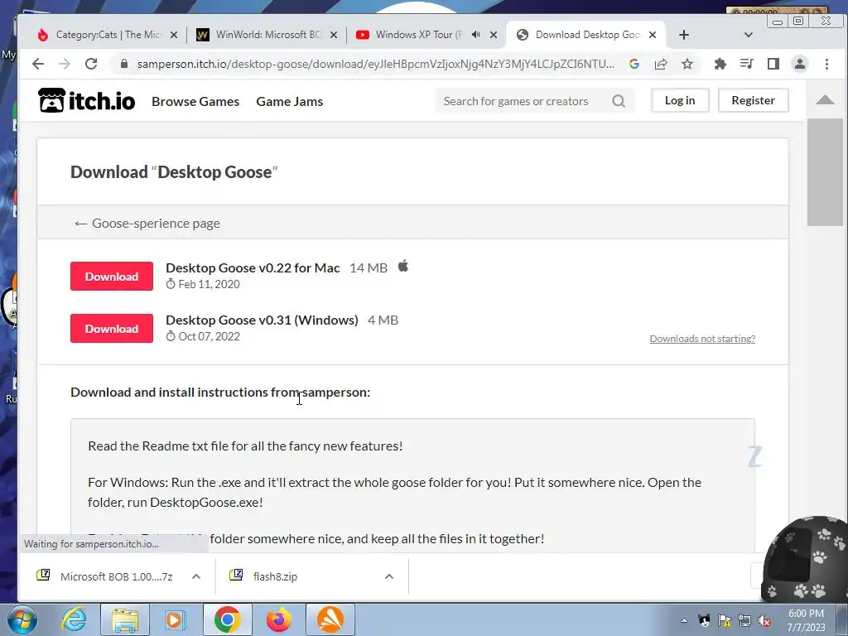Open Windows Media Player from taskbar
This screenshot has width=848, height=636.
[175, 619]
